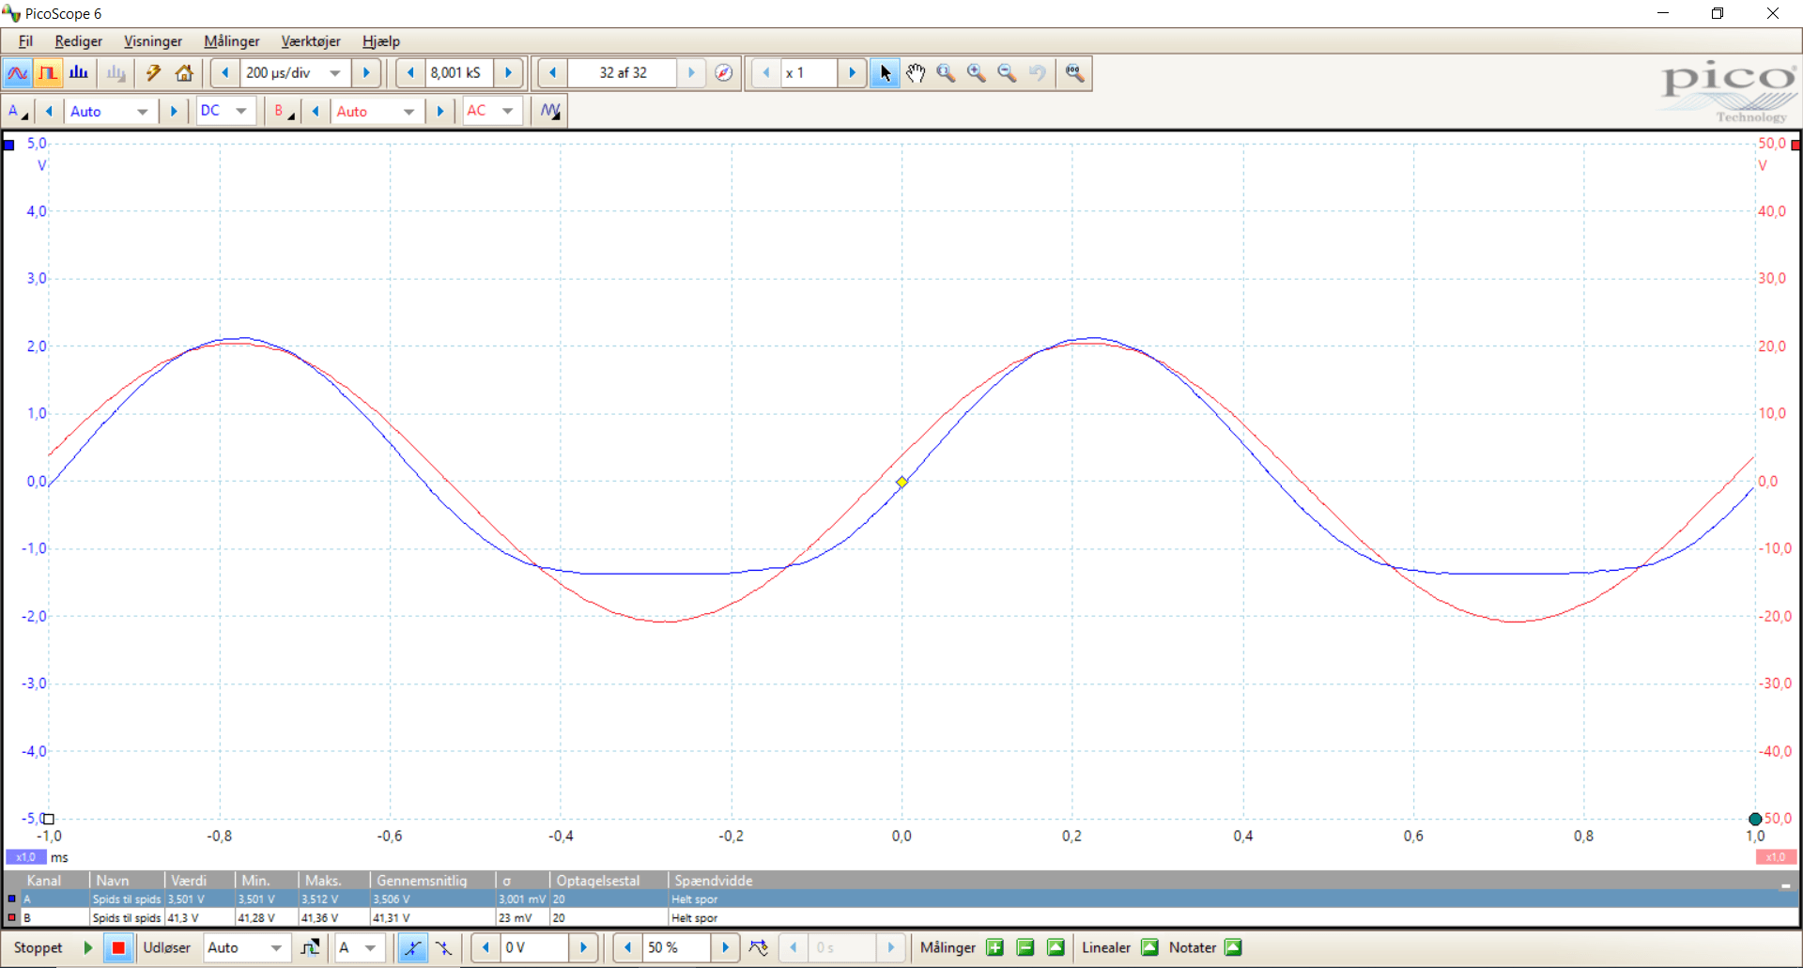Click channel A x1,0 axis scale button
The width and height of the screenshot is (1803, 968).
[x=25, y=857]
